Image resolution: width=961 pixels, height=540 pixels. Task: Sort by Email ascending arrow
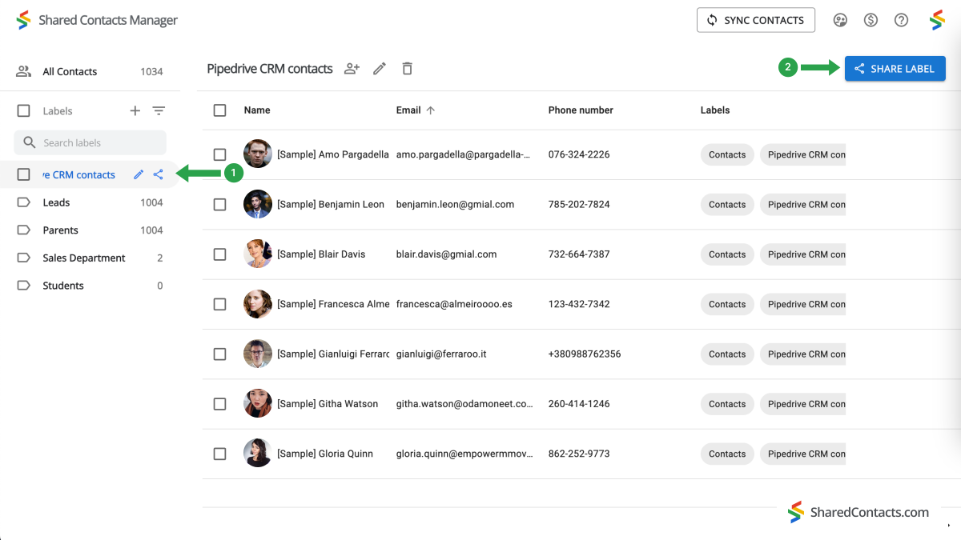point(431,110)
